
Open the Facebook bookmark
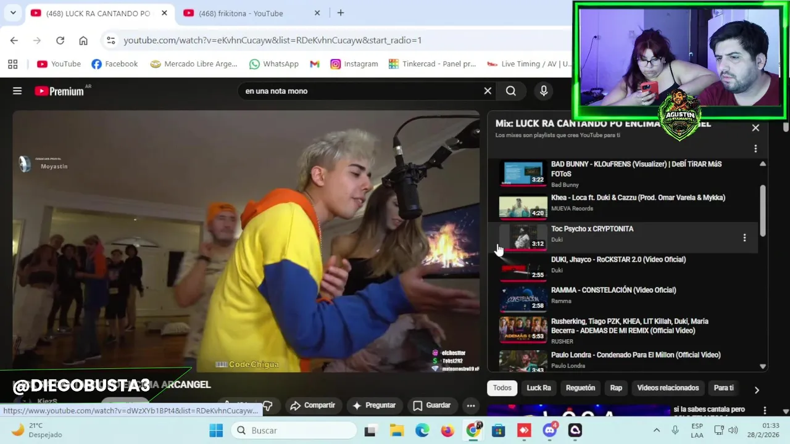[x=114, y=64]
